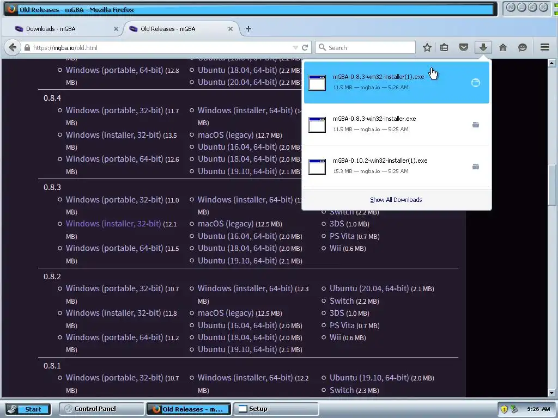Viewport: 558px width, 418px height.
Task: Download 0.8.4 macOS (legacy) build
Action: (x=226, y=135)
